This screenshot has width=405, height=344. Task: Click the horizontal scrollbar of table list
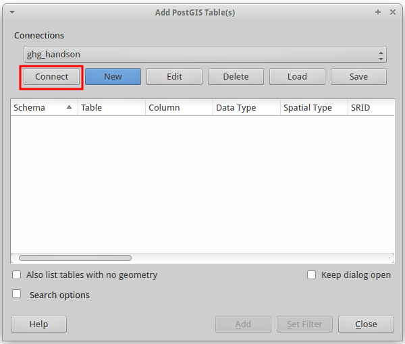pos(75,258)
